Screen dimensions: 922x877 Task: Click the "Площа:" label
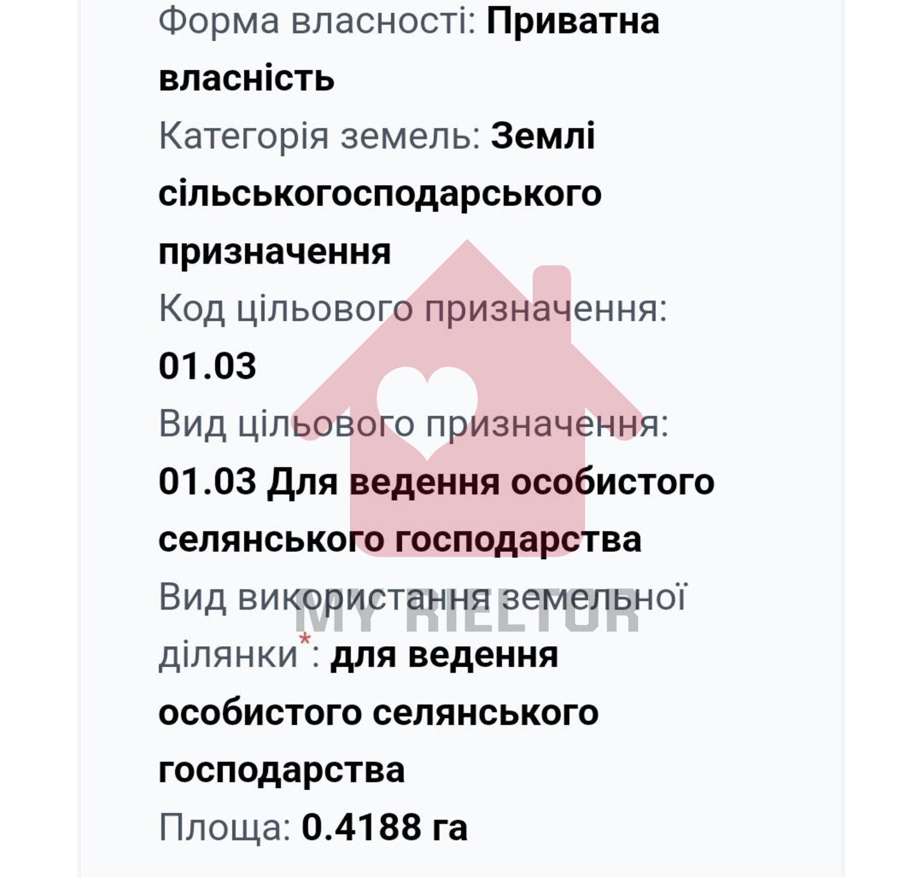pyautogui.click(x=225, y=827)
